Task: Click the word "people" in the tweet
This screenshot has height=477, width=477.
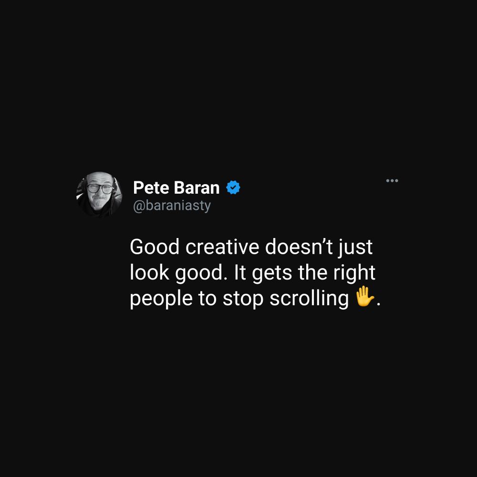Action: [161, 299]
